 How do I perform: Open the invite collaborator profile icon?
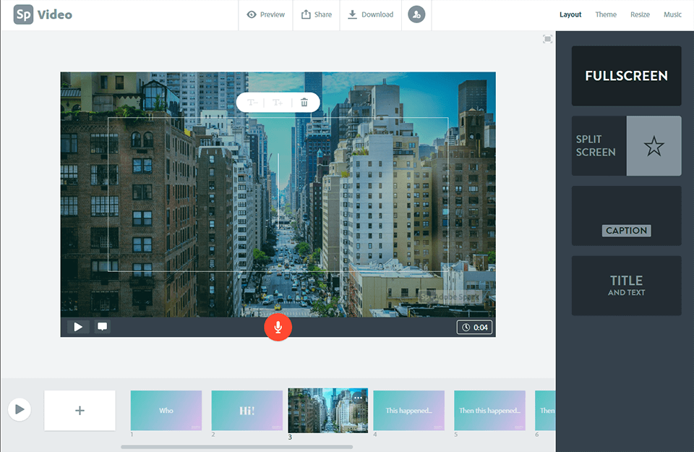[x=416, y=14]
